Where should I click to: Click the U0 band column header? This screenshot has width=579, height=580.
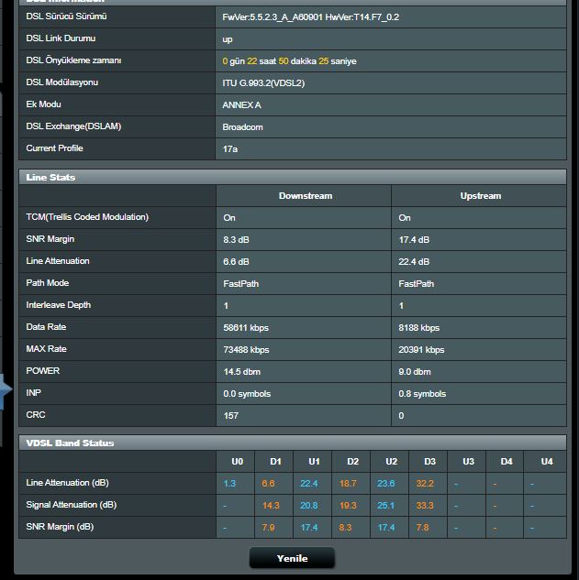[237, 462]
